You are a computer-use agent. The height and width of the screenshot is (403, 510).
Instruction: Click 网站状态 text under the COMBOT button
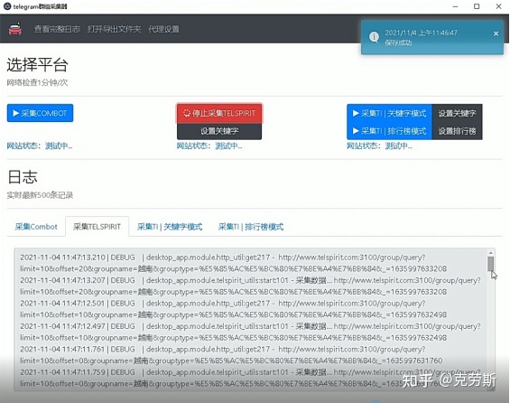pyautogui.click(x=40, y=145)
